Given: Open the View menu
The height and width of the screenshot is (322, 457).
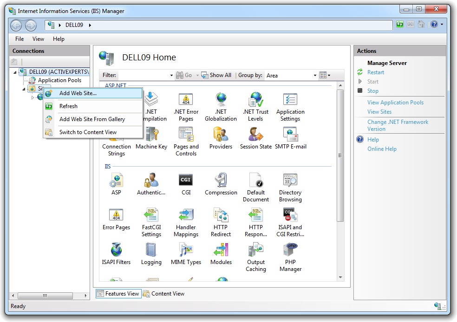Looking at the screenshot, I should [x=38, y=39].
